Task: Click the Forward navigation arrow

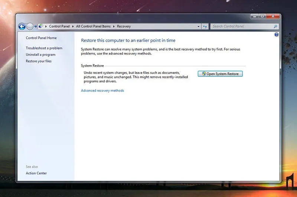Action: [x=30, y=26]
